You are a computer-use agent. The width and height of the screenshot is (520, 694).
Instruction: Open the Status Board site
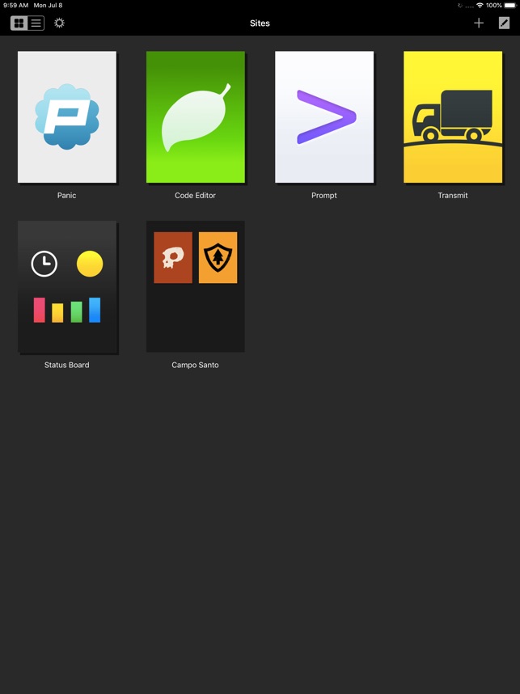67,286
